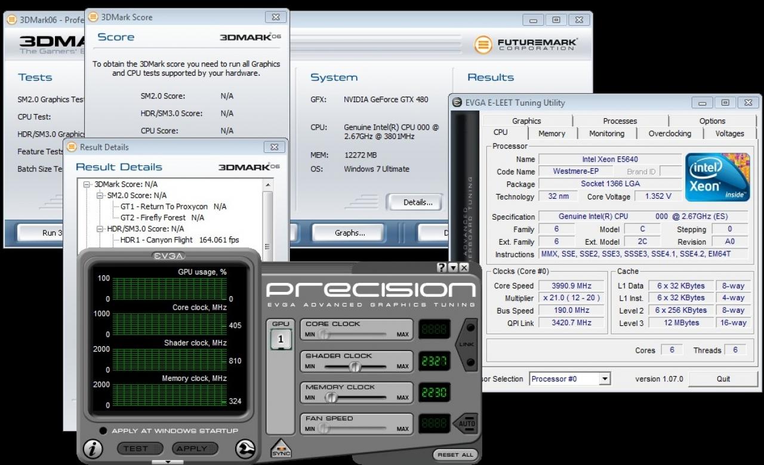764x465 pixels.
Task: Click the Bus Speed value 190.0 MHz
Action: click(x=572, y=310)
